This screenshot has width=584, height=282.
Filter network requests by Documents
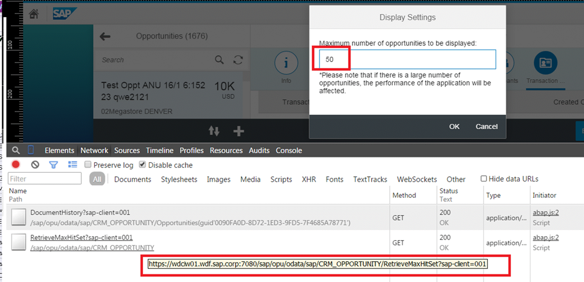point(132,179)
